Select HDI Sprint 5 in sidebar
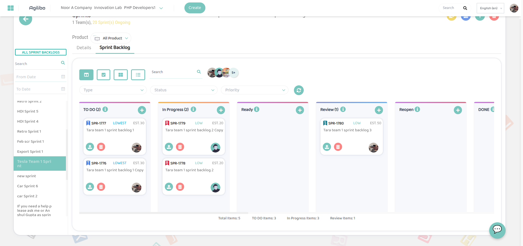The width and height of the screenshot is (523, 246). tap(28, 111)
